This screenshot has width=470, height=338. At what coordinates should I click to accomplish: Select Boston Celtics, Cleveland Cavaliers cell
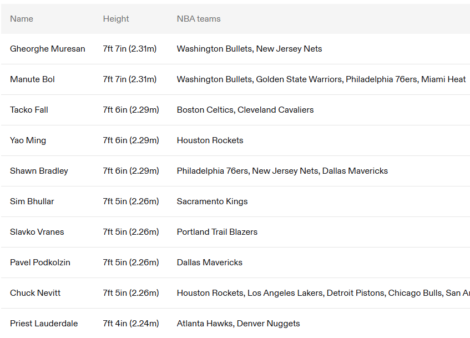point(245,110)
